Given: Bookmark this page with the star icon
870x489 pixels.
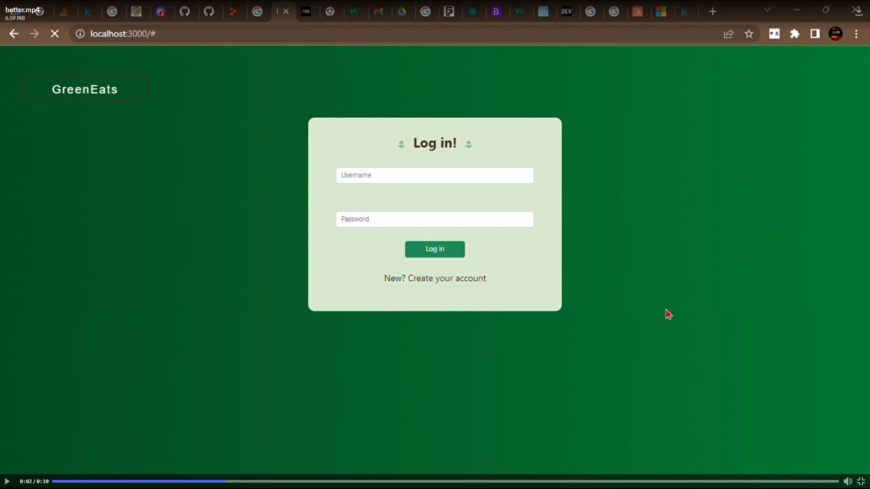Looking at the screenshot, I should click(x=749, y=34).
